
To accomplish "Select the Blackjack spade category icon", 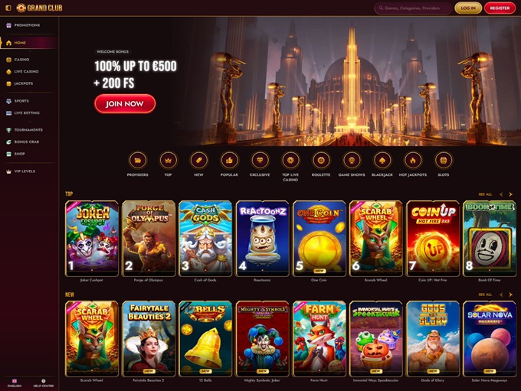I will [x=382, y=161].
